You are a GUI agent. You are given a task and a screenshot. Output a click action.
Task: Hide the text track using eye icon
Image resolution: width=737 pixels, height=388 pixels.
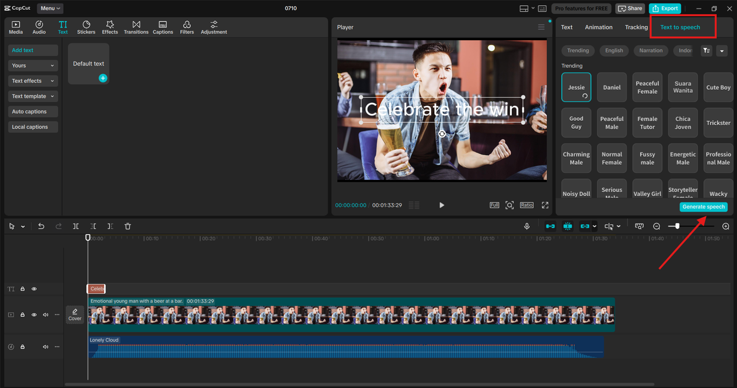point(34,289)
